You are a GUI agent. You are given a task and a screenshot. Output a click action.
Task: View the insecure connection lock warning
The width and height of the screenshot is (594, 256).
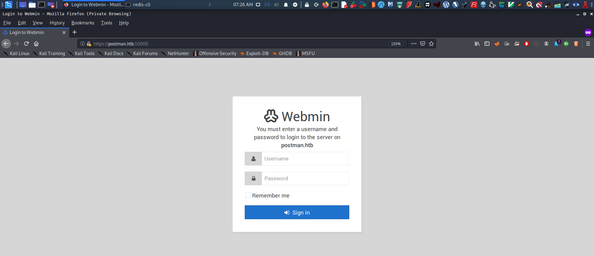(x=89, y=44)
